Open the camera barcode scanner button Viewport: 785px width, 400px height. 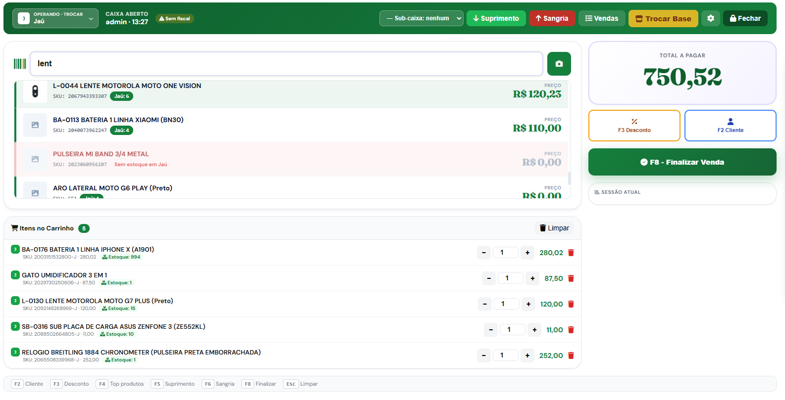(559, 64)
